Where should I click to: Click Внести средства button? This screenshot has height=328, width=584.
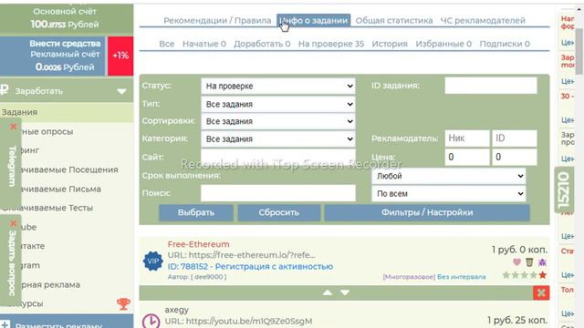(65, 44)
